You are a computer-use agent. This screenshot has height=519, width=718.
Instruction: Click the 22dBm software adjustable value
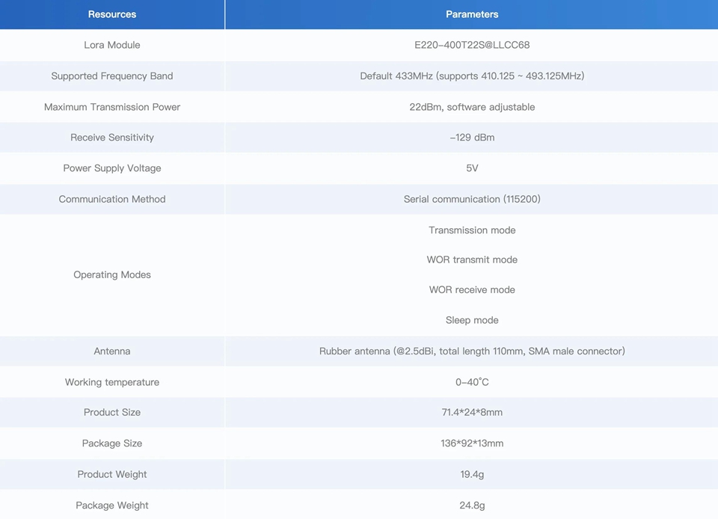(x=472, y=107)
